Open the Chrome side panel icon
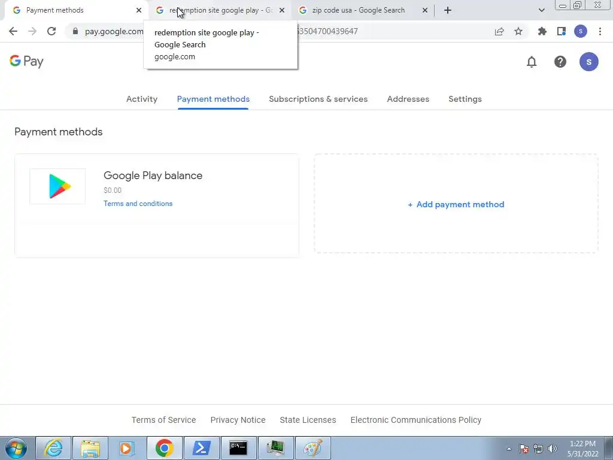613x460 pixels. 562,31
